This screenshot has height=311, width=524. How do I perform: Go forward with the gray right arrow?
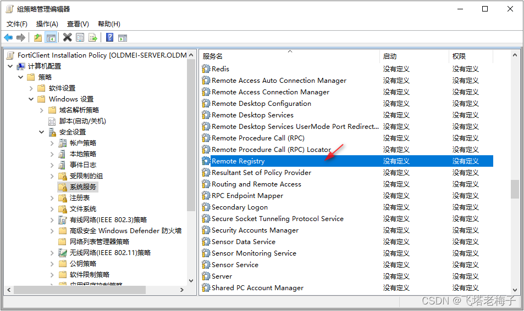21,38
